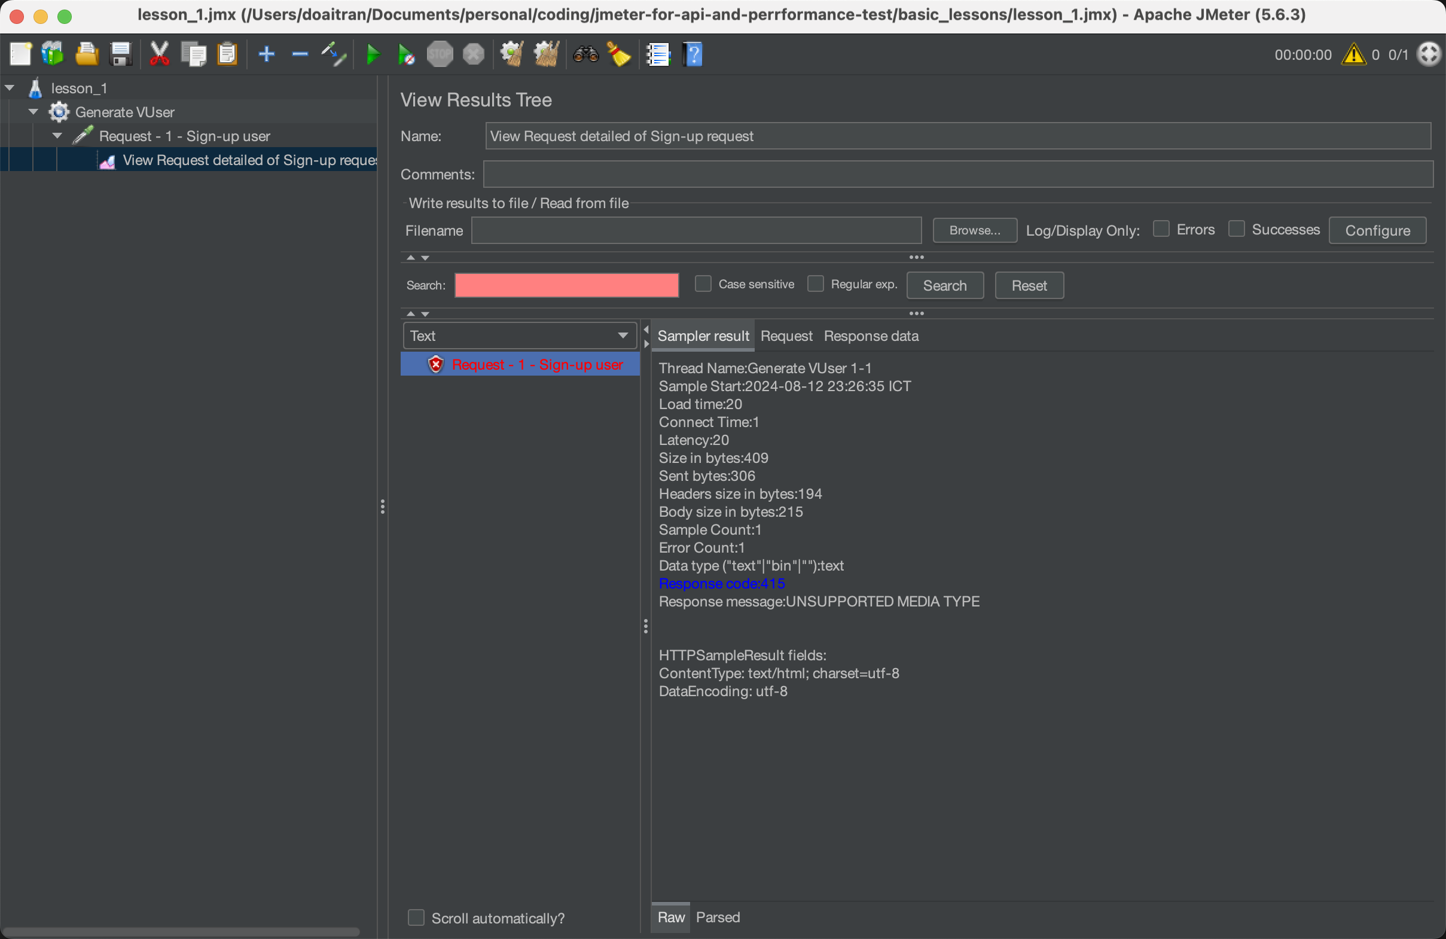1446x939 pixels.
Task: Click the Search button
Action: [x=945, y=285]
